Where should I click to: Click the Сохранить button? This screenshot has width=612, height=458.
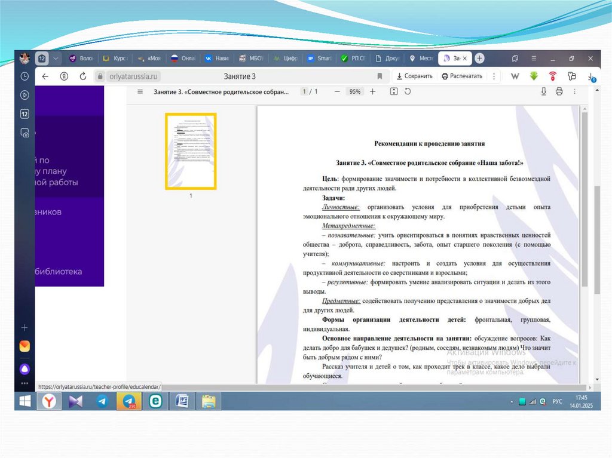pyautogui.click(x=414, y=76)
